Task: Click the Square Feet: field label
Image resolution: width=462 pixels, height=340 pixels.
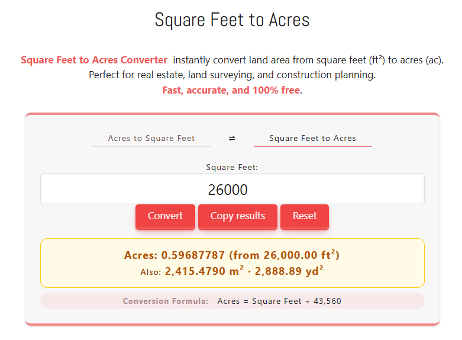Action: point(232,167)
